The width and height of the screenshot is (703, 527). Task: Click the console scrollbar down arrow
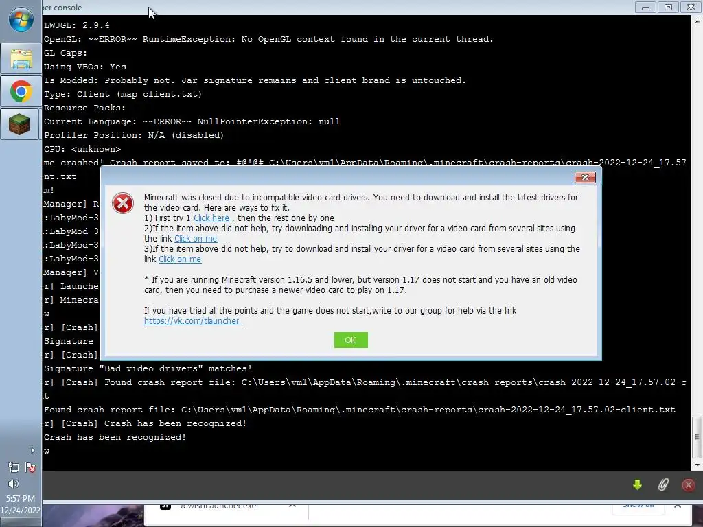point(697,465)
